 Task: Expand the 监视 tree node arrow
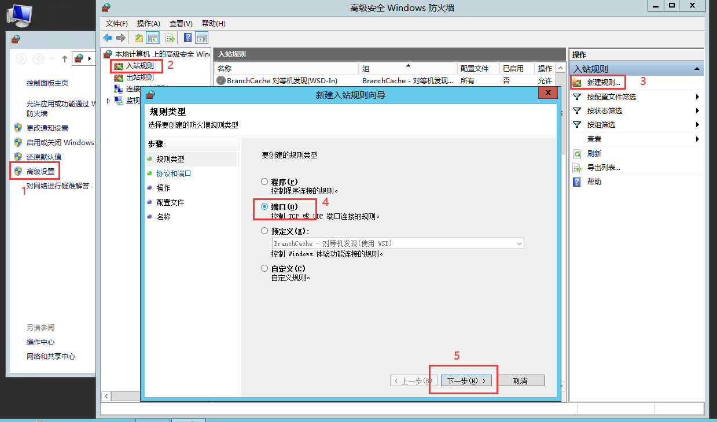(108, 101)
